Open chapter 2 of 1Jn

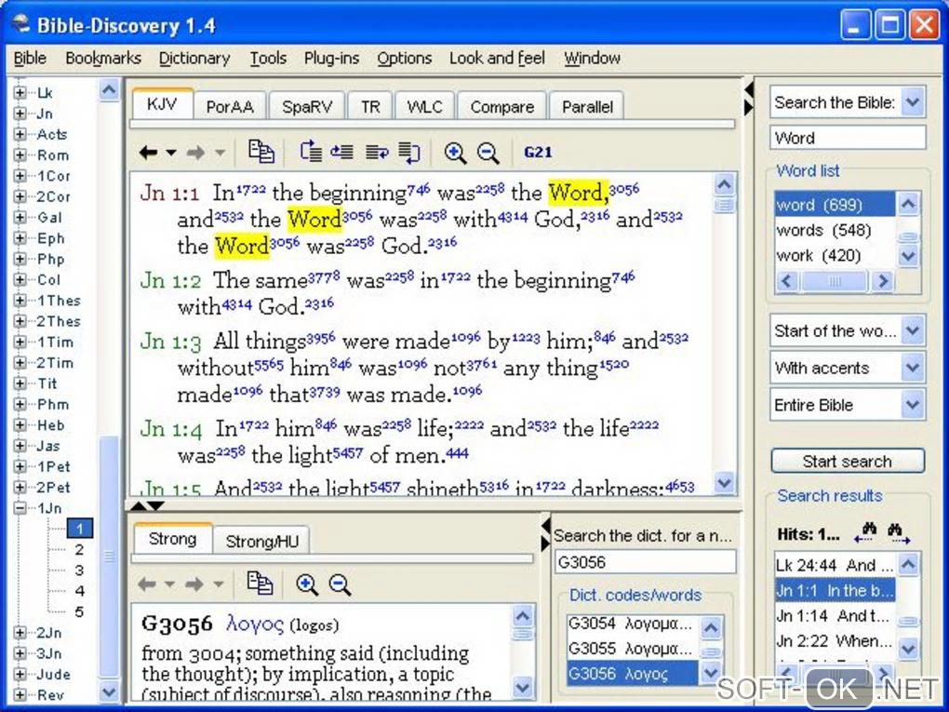(x=79, y=549)
